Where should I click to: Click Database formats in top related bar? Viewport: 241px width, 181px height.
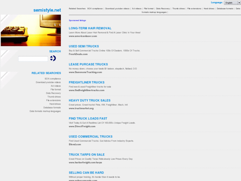click(x=225, y=9)
